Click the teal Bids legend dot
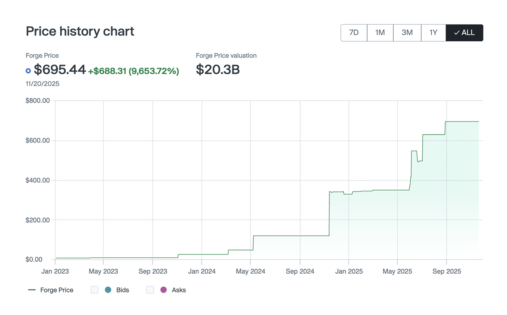Screen dimensions: 507x315 [108, 290]
